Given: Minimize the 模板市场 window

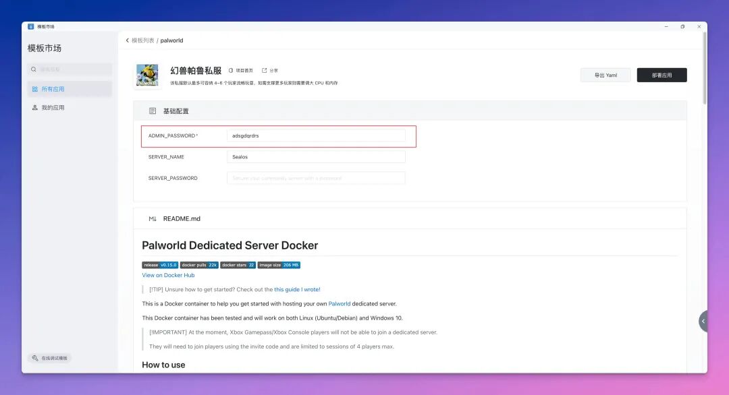Looking at the screenshot, I should click(x=666, y=26).
